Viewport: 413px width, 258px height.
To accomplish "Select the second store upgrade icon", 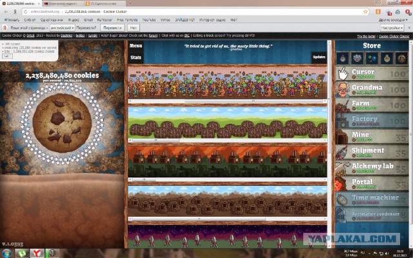I will pyautogui.click(x=357, y=59).
